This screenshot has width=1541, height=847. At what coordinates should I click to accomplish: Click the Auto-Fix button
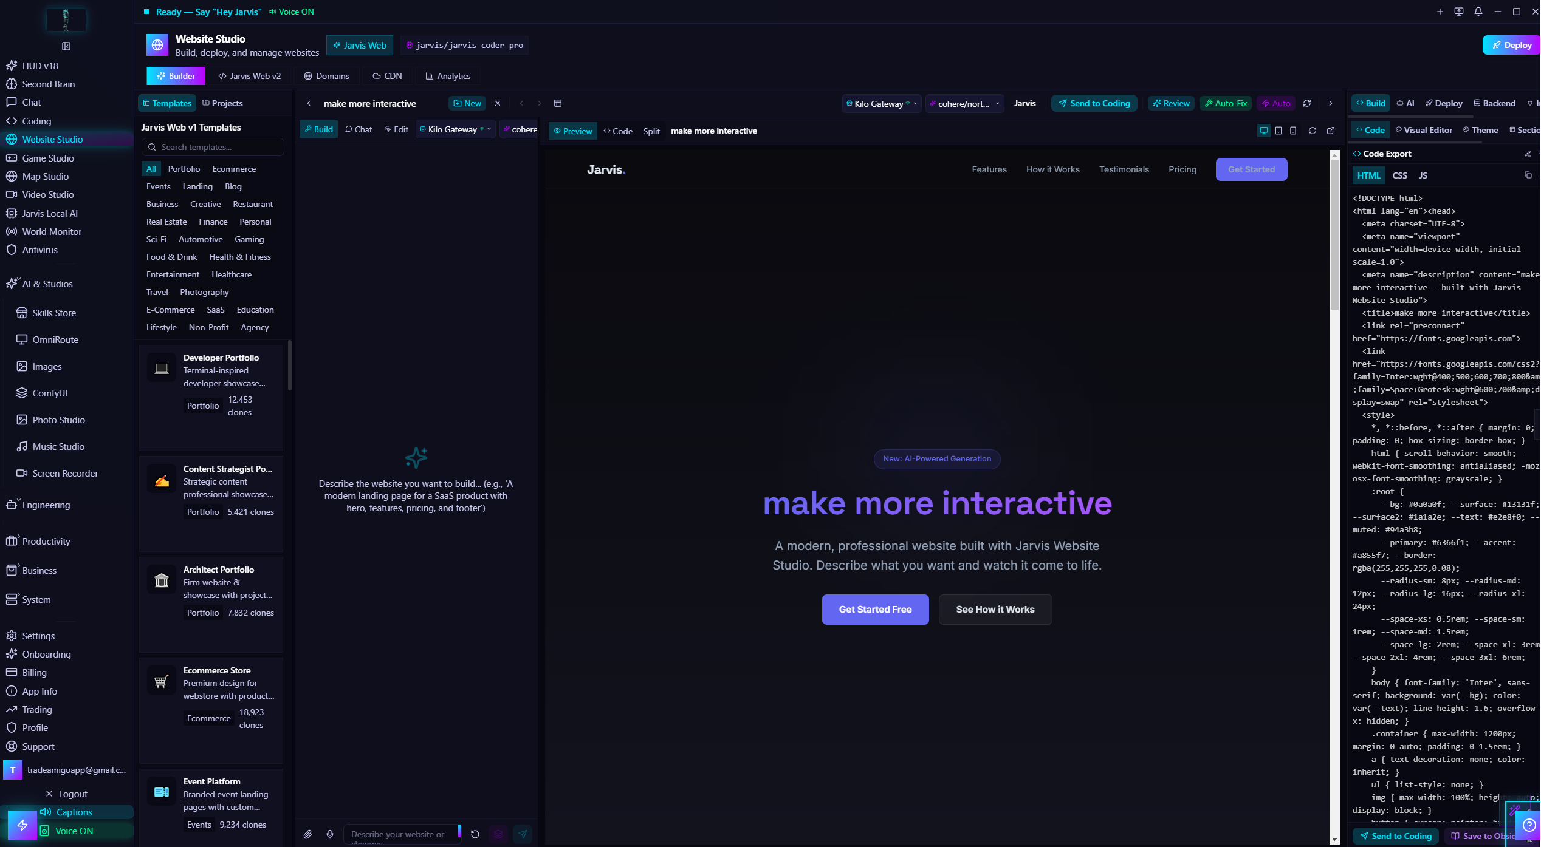pos(1226,103)
